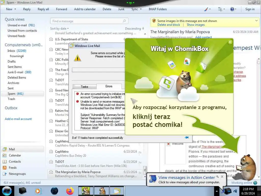This screenshot has height=196, width=261.
Task: Open the Drafts folder
Action: click(x=11, y=61)
